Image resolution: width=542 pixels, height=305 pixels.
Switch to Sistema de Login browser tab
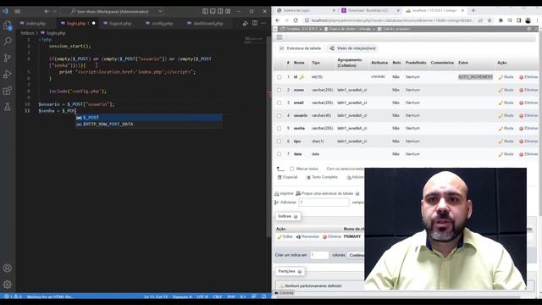(x=306, y=10)
